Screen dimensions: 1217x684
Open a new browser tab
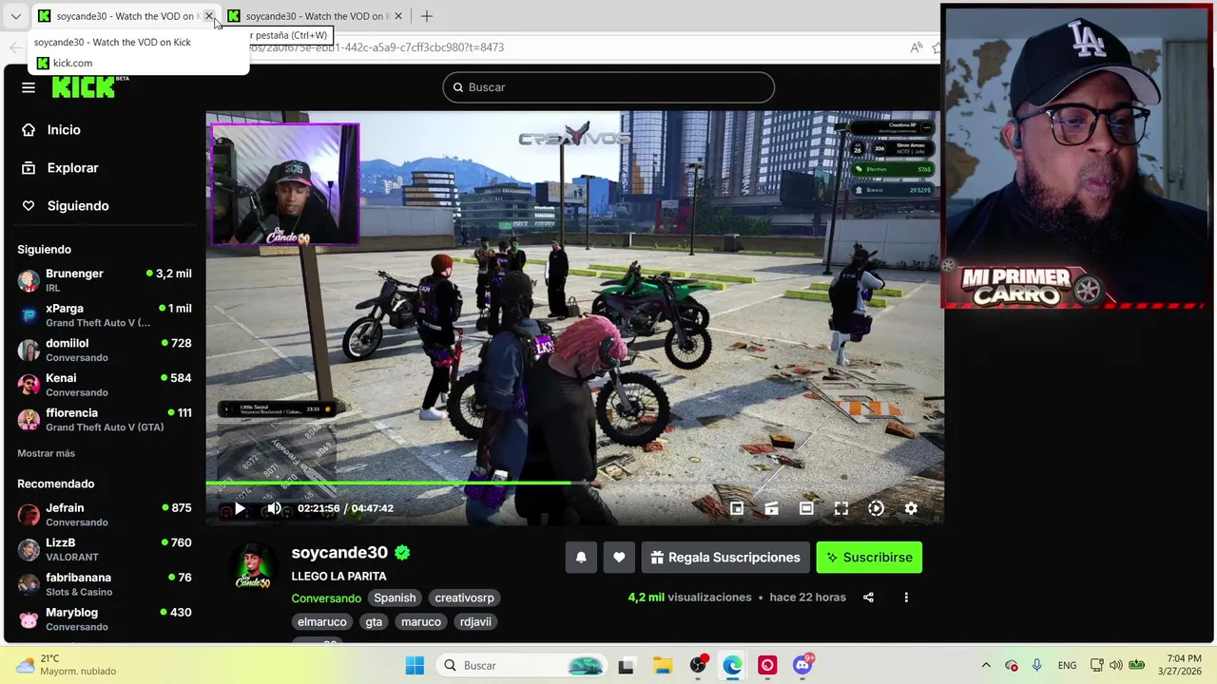pos(427,16)
